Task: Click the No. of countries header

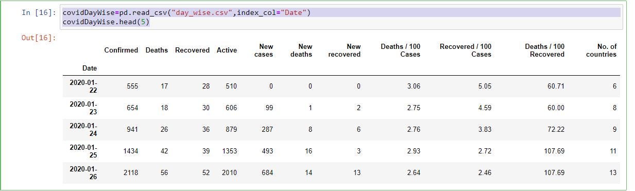Action: 601,50
